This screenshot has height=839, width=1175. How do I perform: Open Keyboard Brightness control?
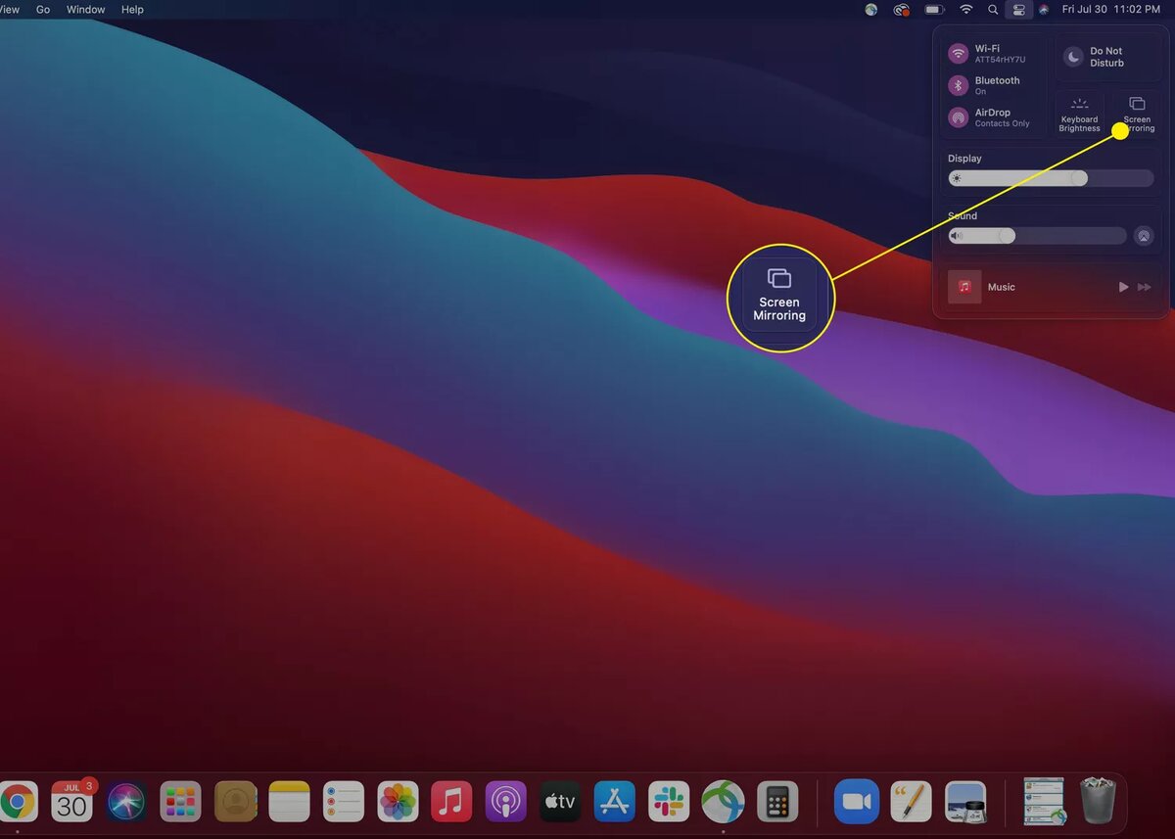pyautogui.click(x=1079, y=115)
